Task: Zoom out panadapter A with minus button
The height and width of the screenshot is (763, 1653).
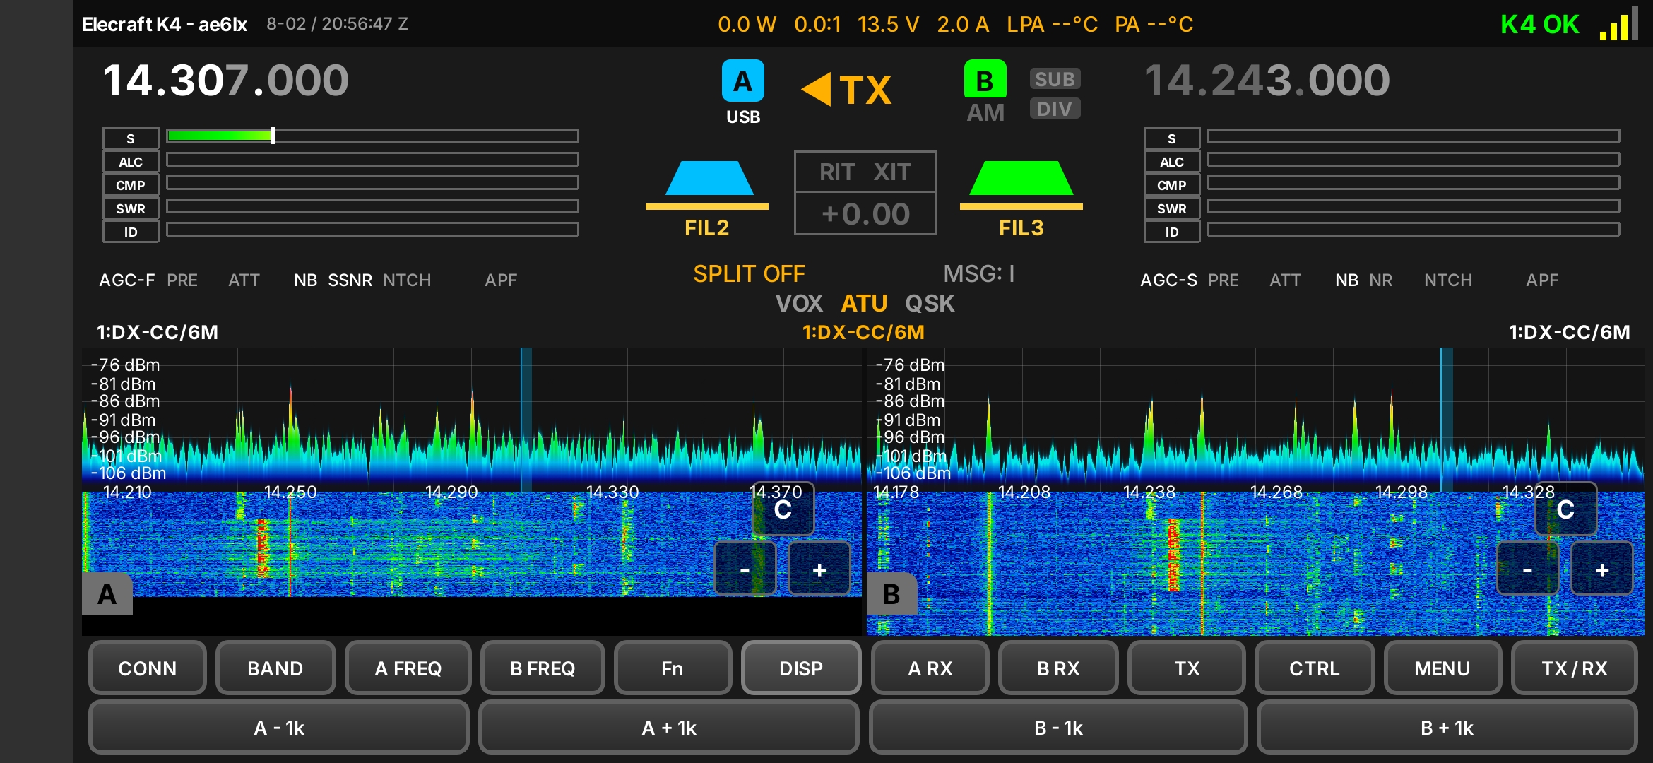Action: 745,569
